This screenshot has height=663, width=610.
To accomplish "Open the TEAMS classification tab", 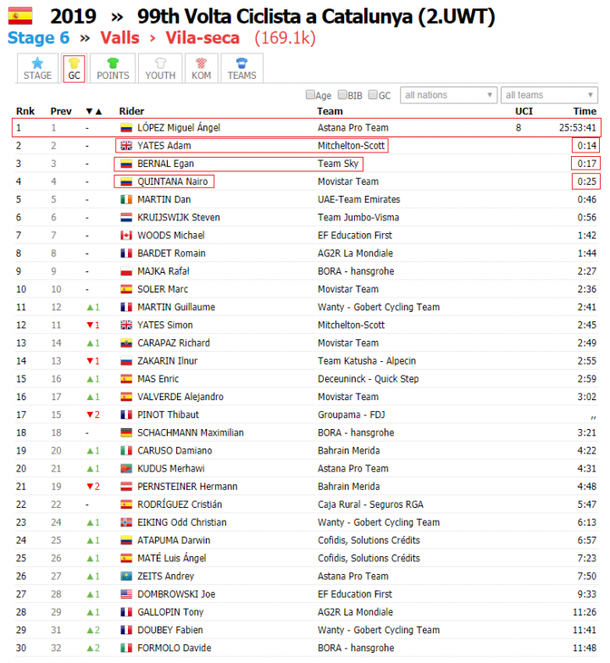I will 241,68.
